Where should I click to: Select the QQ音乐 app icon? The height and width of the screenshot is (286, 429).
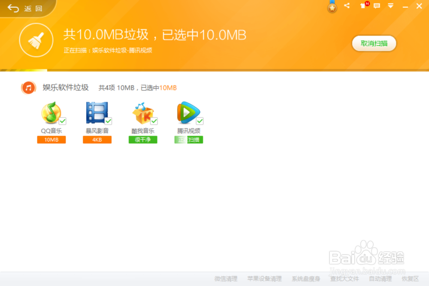[51, 112]
